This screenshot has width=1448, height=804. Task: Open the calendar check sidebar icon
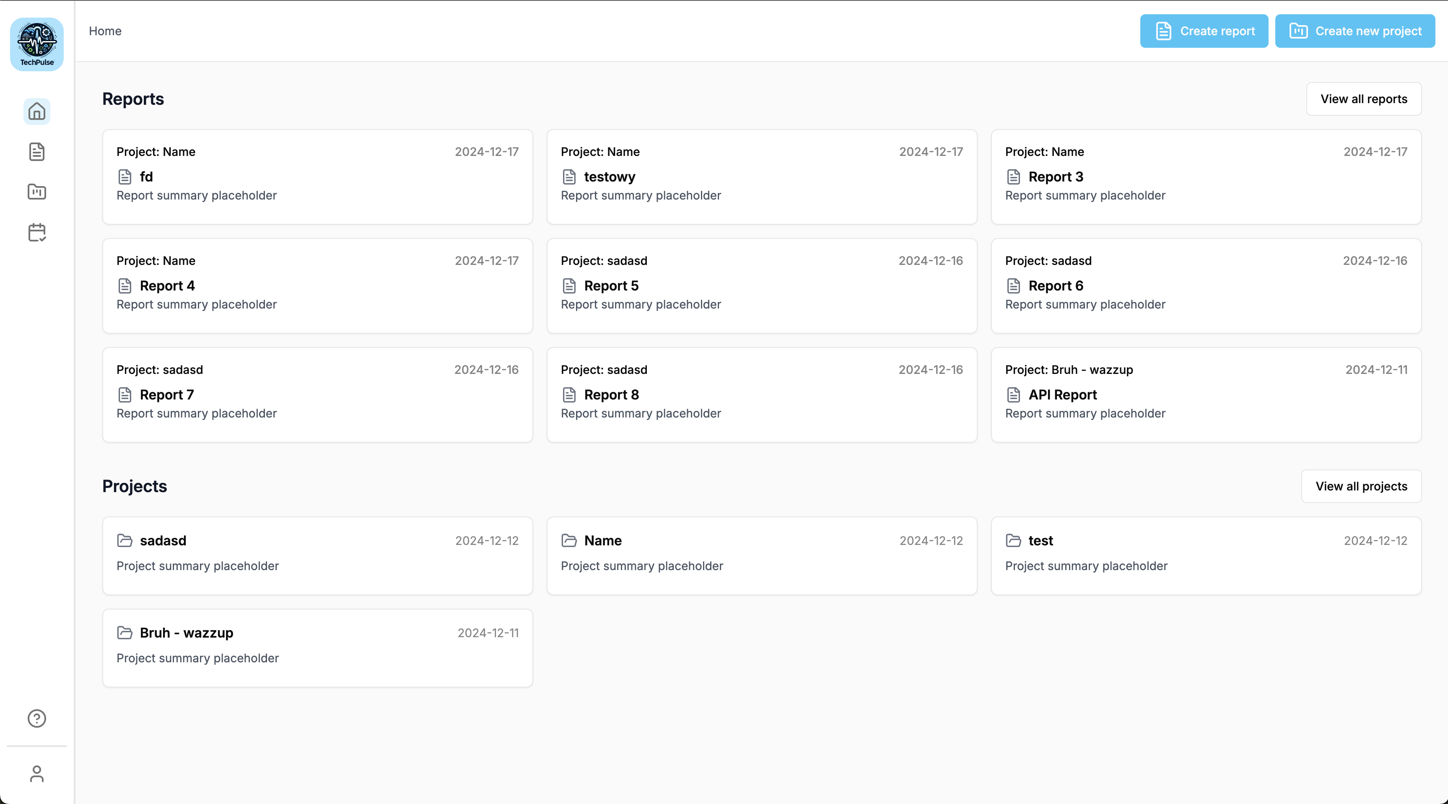pos(37,232)
